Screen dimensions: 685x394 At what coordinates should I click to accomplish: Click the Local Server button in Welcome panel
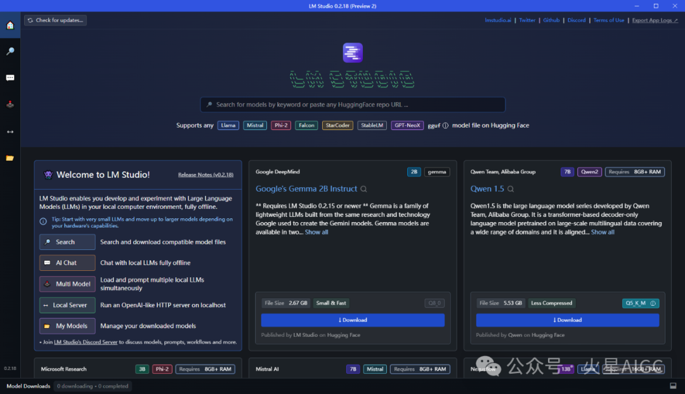[x=67, y=305]
